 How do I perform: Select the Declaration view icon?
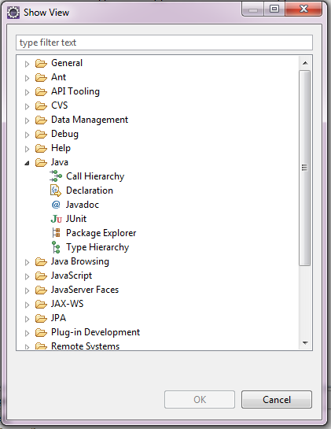pos(56,190)
